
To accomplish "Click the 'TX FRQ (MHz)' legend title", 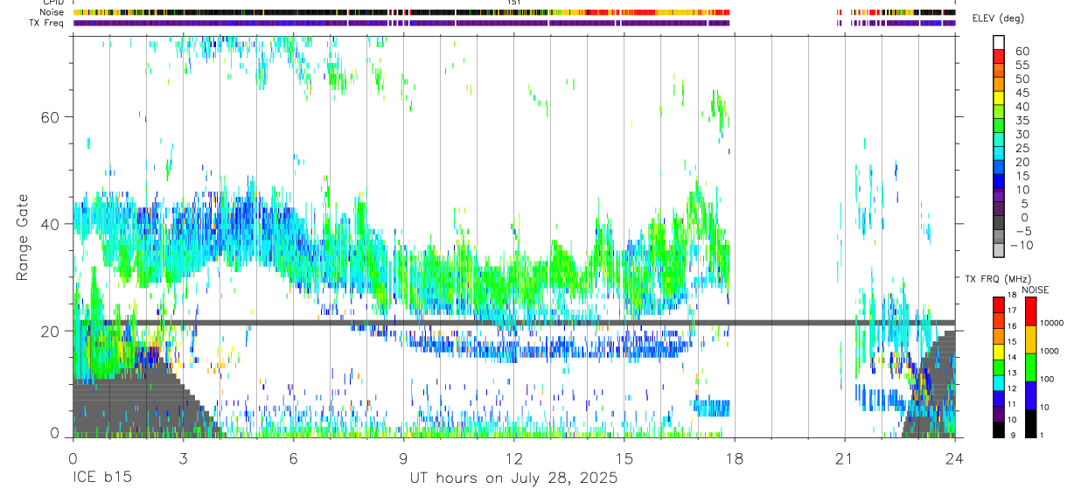I will [x=997, y=279].
